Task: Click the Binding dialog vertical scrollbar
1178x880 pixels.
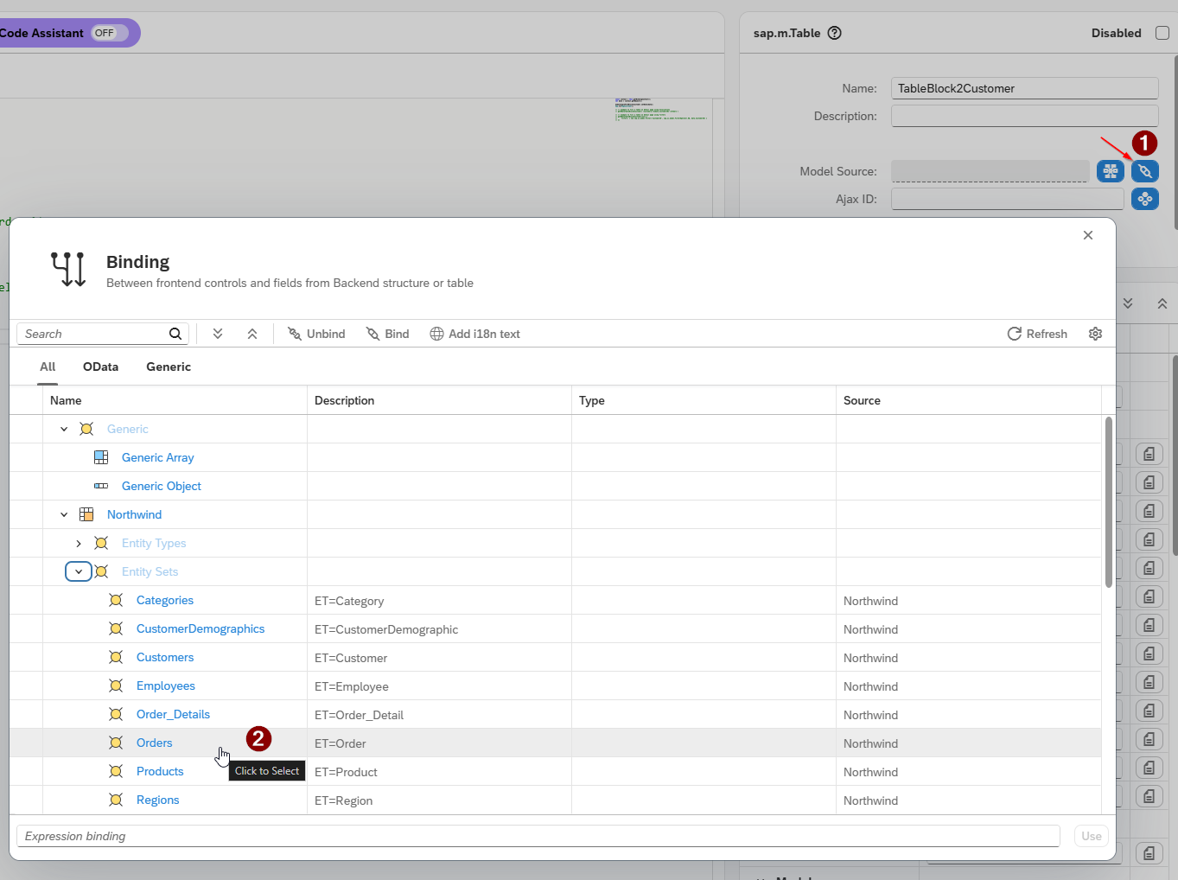Action: [1109, 501]
